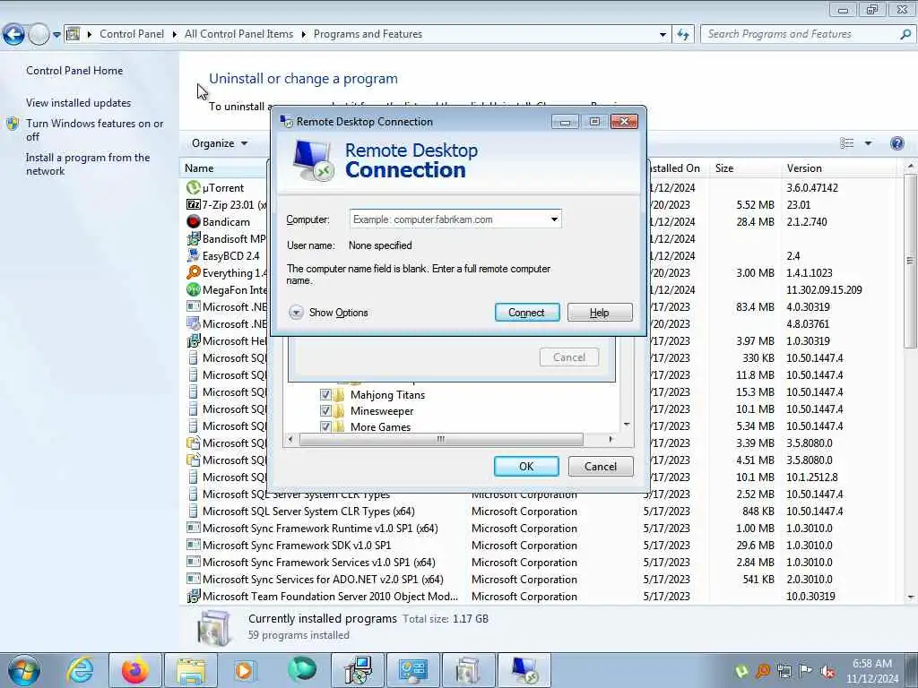Open the Organize dropdown menu
The image size is (918, 688).
tap(220, 143)
